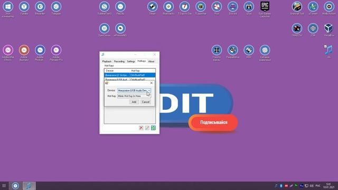Open the BlueStacks desktop icon

click(x=168, y=8)
